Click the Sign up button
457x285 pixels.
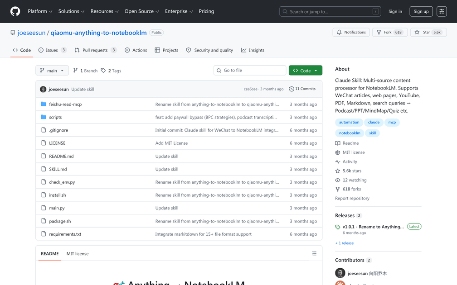(x=421, y=12)
